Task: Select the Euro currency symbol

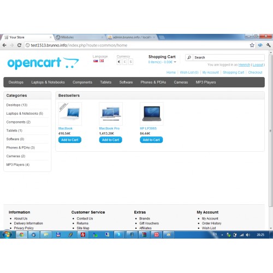Action: [119, 62]
